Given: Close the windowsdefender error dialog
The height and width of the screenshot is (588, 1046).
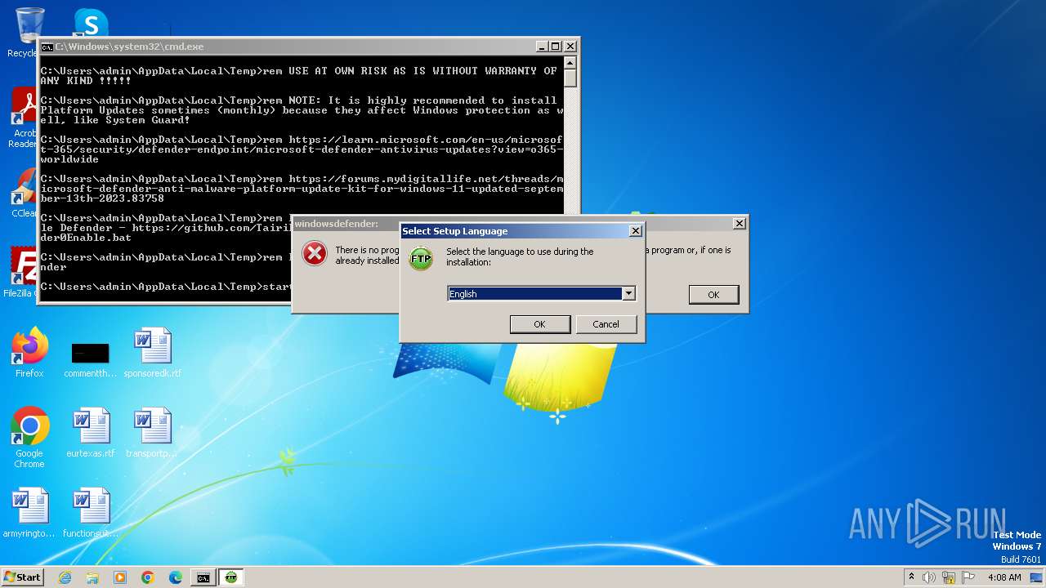Looking at the screenshot, I should pyautogui.click(x=739, y=224).
